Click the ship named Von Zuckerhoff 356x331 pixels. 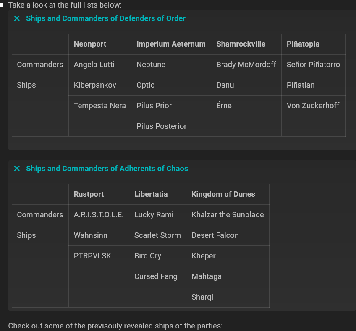click(x=313, y=105)
